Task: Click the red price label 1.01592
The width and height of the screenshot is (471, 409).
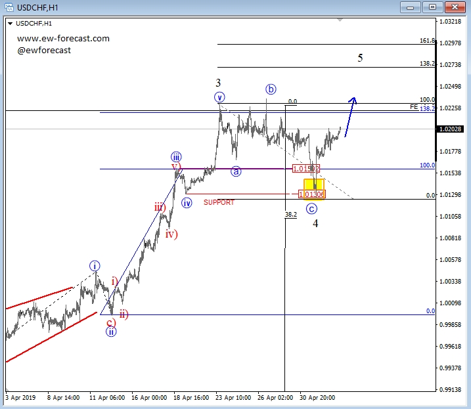Action: point(306,169)
